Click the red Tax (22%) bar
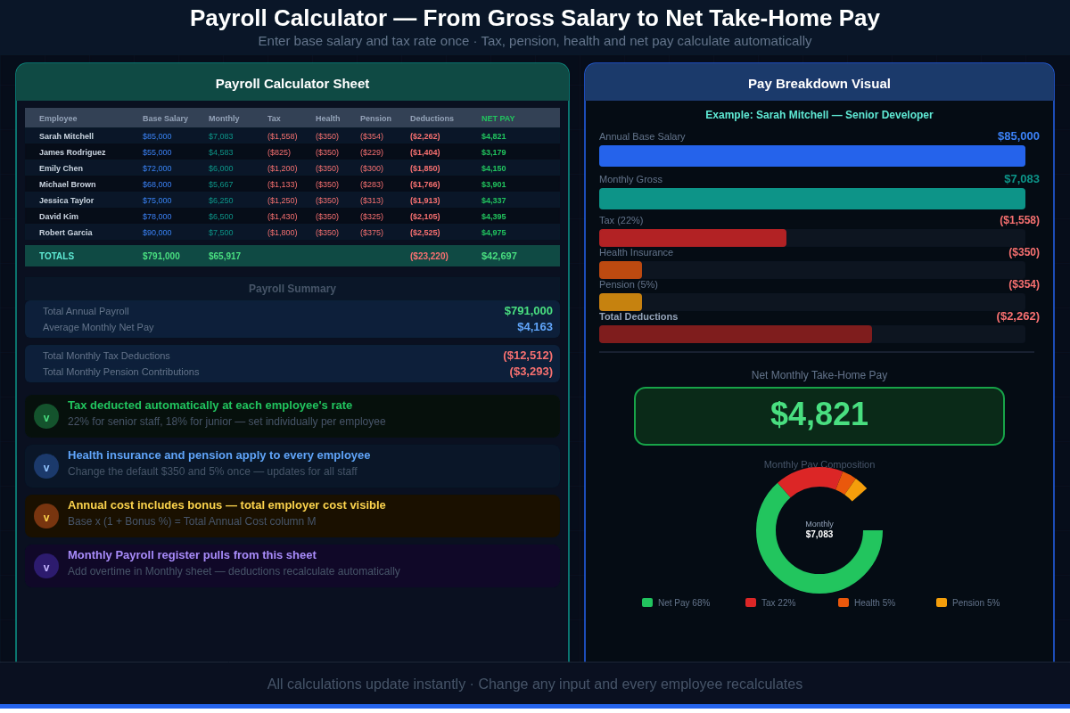The width and height of the screenshot is (1070, 713). point(692,238)
